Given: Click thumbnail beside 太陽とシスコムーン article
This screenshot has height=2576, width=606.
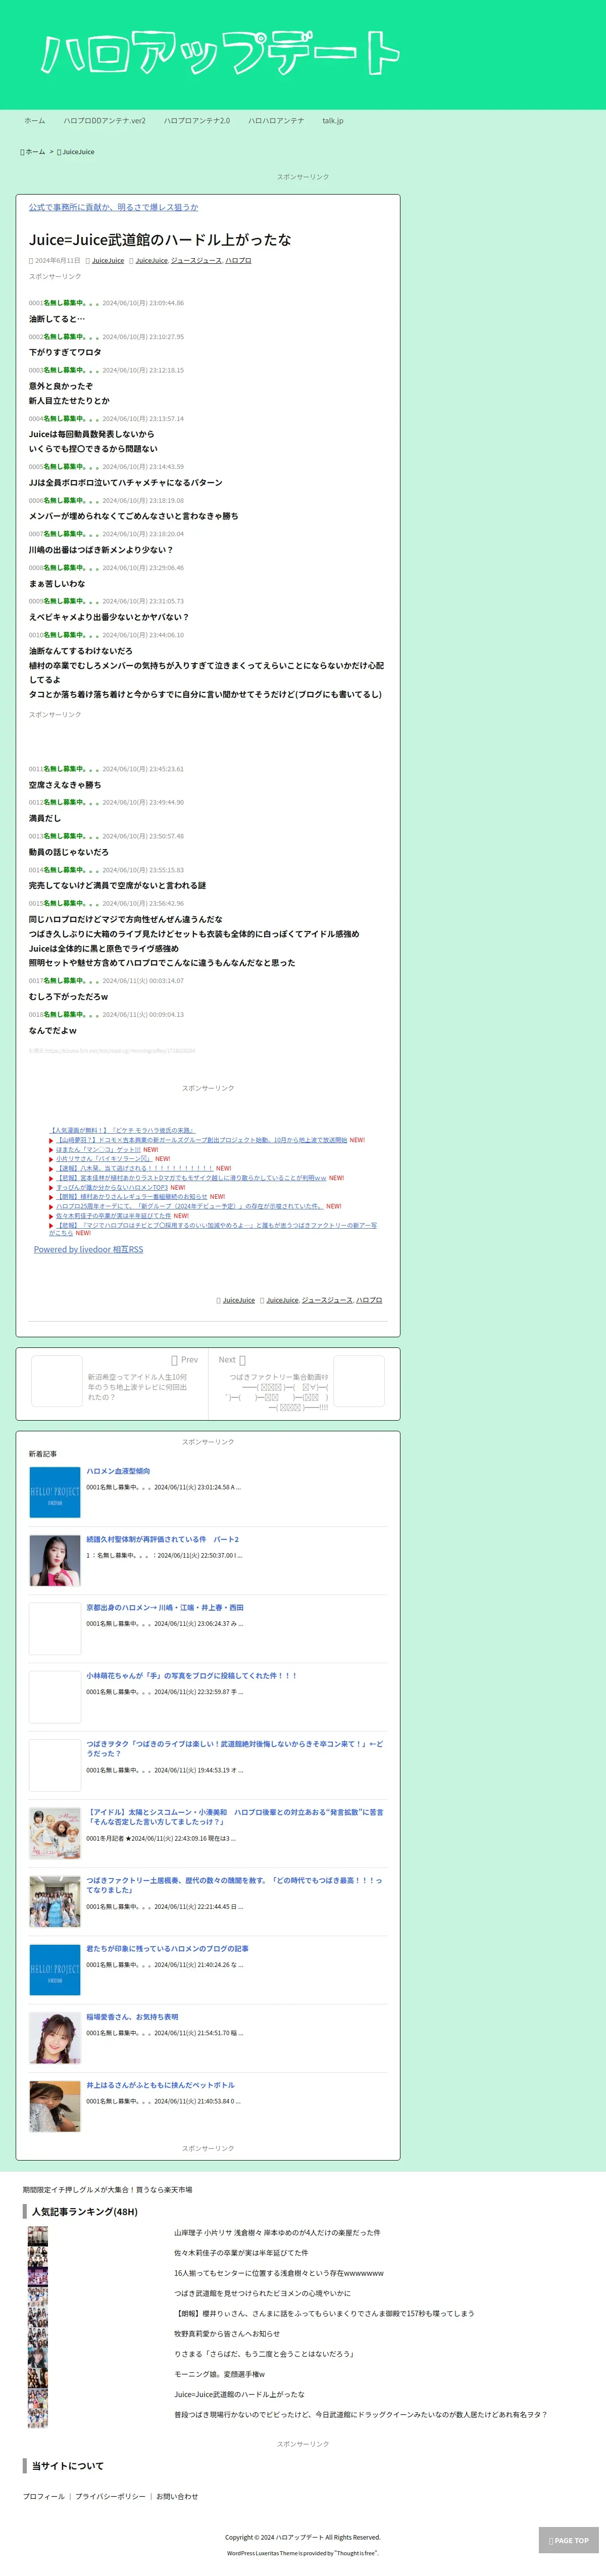Looking at the screenshot, I should click(x=55, y=1834).
